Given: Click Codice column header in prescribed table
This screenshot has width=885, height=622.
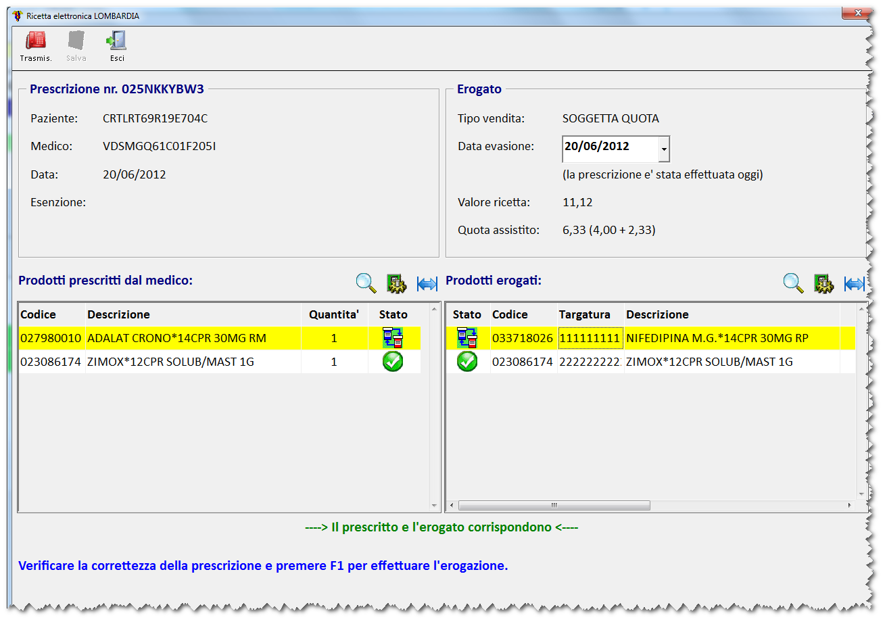Looking at the screenshot, I should pyautogui.click(x=52, y=314).
